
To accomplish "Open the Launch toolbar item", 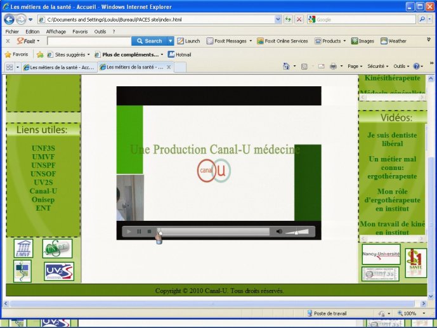I will tap(188, 41).
